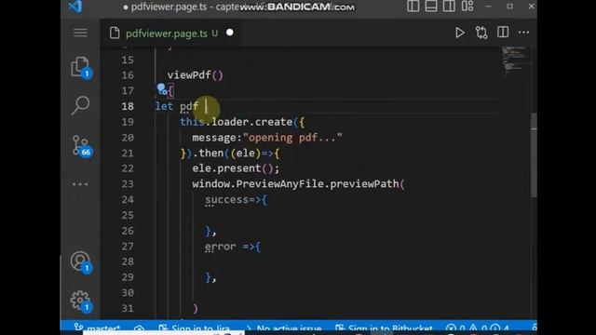This screenshot has height=335, width=596.
Task: Open more editor actions ellipsis
Action: [x=523, y=33]
